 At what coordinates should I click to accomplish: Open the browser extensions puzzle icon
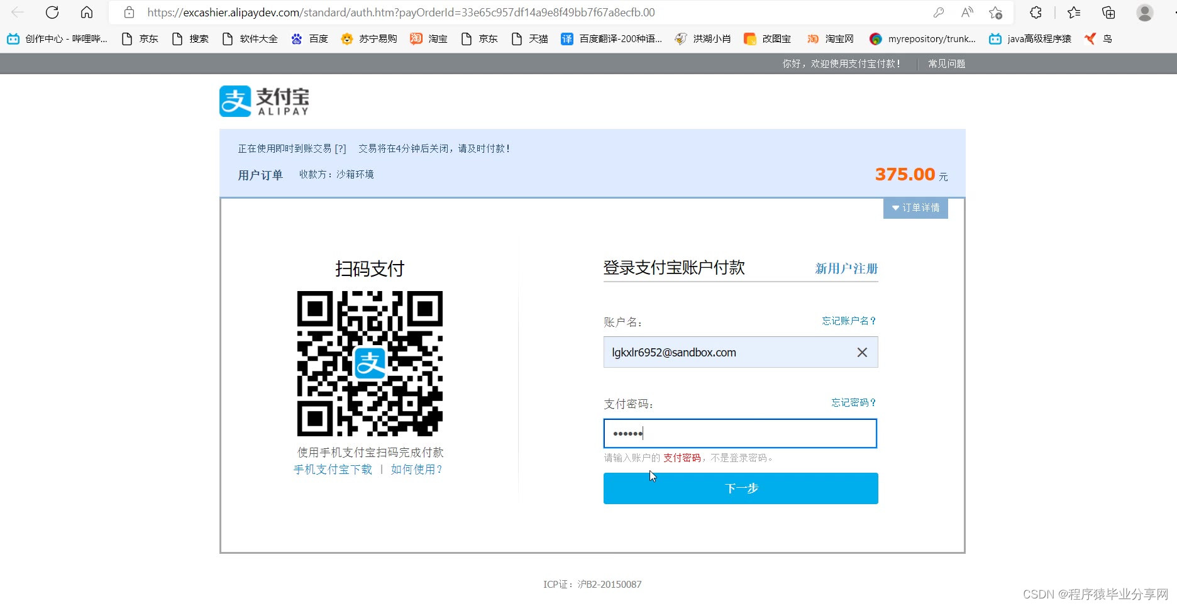[1036, 12]
